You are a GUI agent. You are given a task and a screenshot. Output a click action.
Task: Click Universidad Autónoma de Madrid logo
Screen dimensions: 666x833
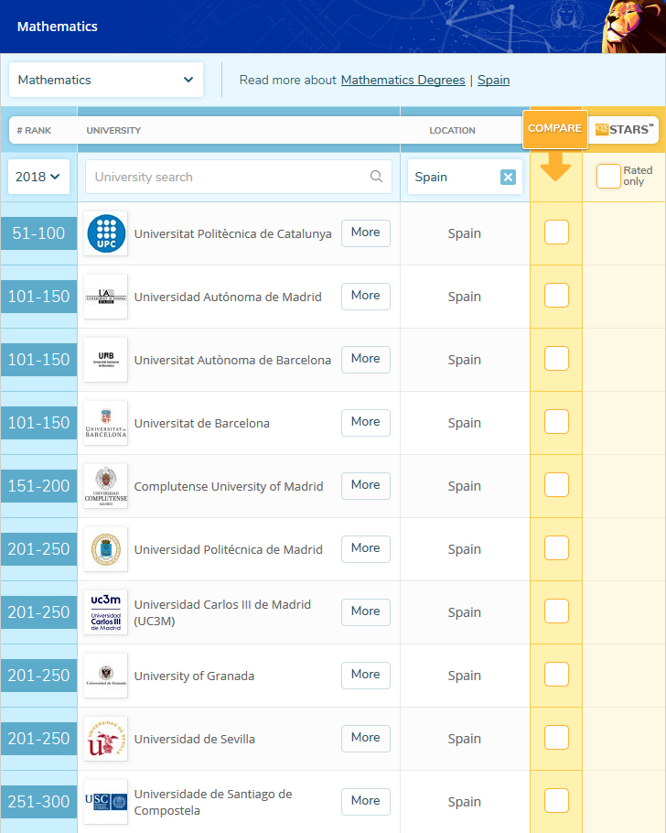click(106, 297)
